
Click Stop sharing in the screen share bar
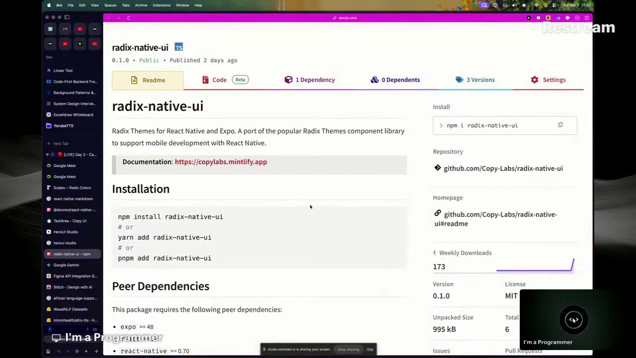(x=348, y=350)
